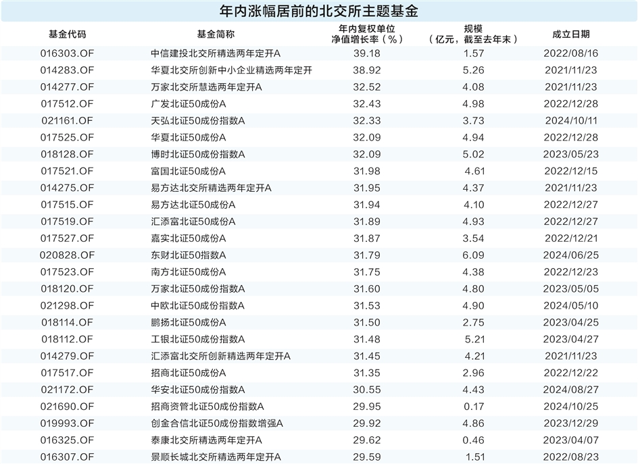Screen dimensions: 638x464
Task: Click establishment date 2022/08/23
Action: point(571,457)
